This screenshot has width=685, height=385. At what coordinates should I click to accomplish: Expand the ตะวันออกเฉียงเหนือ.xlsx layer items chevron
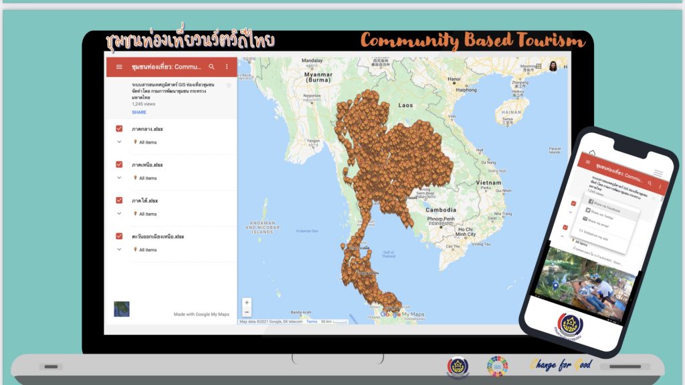(x=119, y=250)
